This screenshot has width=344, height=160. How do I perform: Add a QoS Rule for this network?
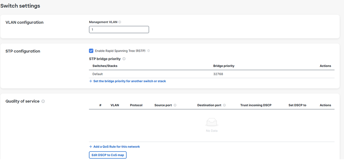click(114, 147)
